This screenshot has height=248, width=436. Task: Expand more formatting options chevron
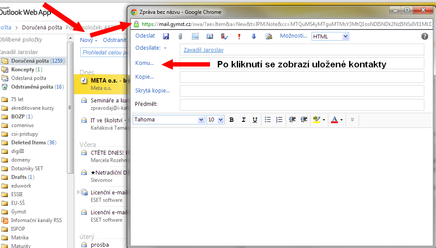tap(352, 120)
